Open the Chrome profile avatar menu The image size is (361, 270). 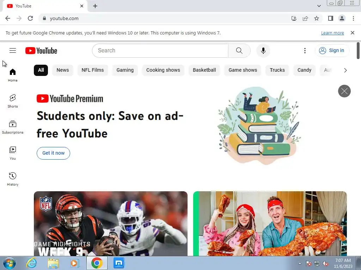[342, 18]
